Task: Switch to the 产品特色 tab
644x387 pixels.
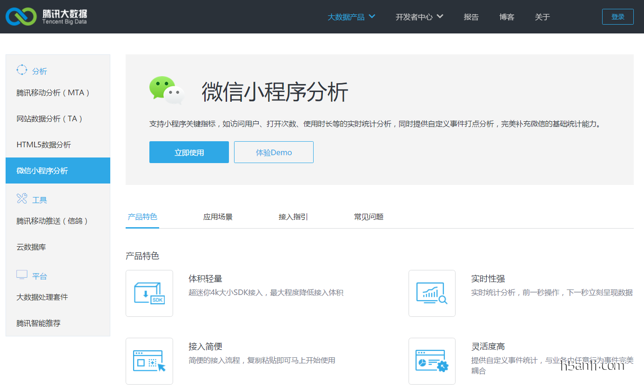Action: point(142,217)
